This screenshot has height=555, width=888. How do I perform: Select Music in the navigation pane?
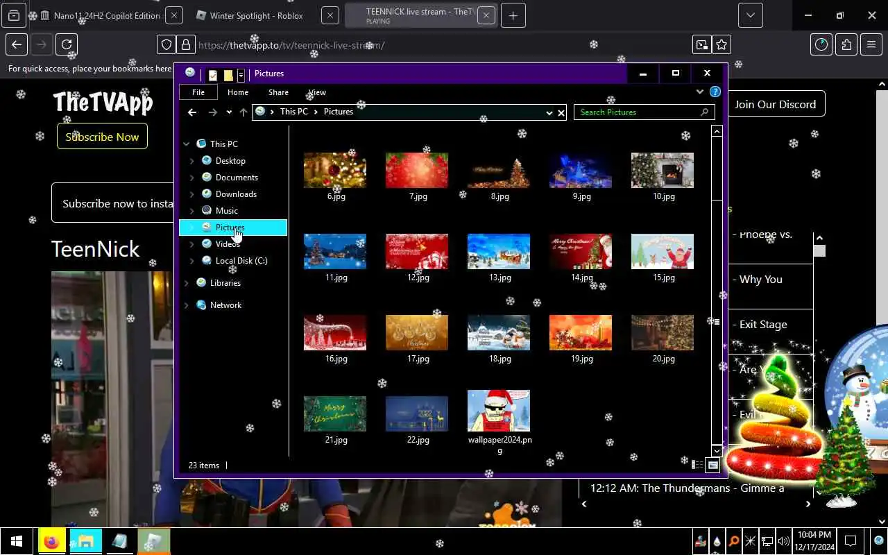(x=226, y=211)
